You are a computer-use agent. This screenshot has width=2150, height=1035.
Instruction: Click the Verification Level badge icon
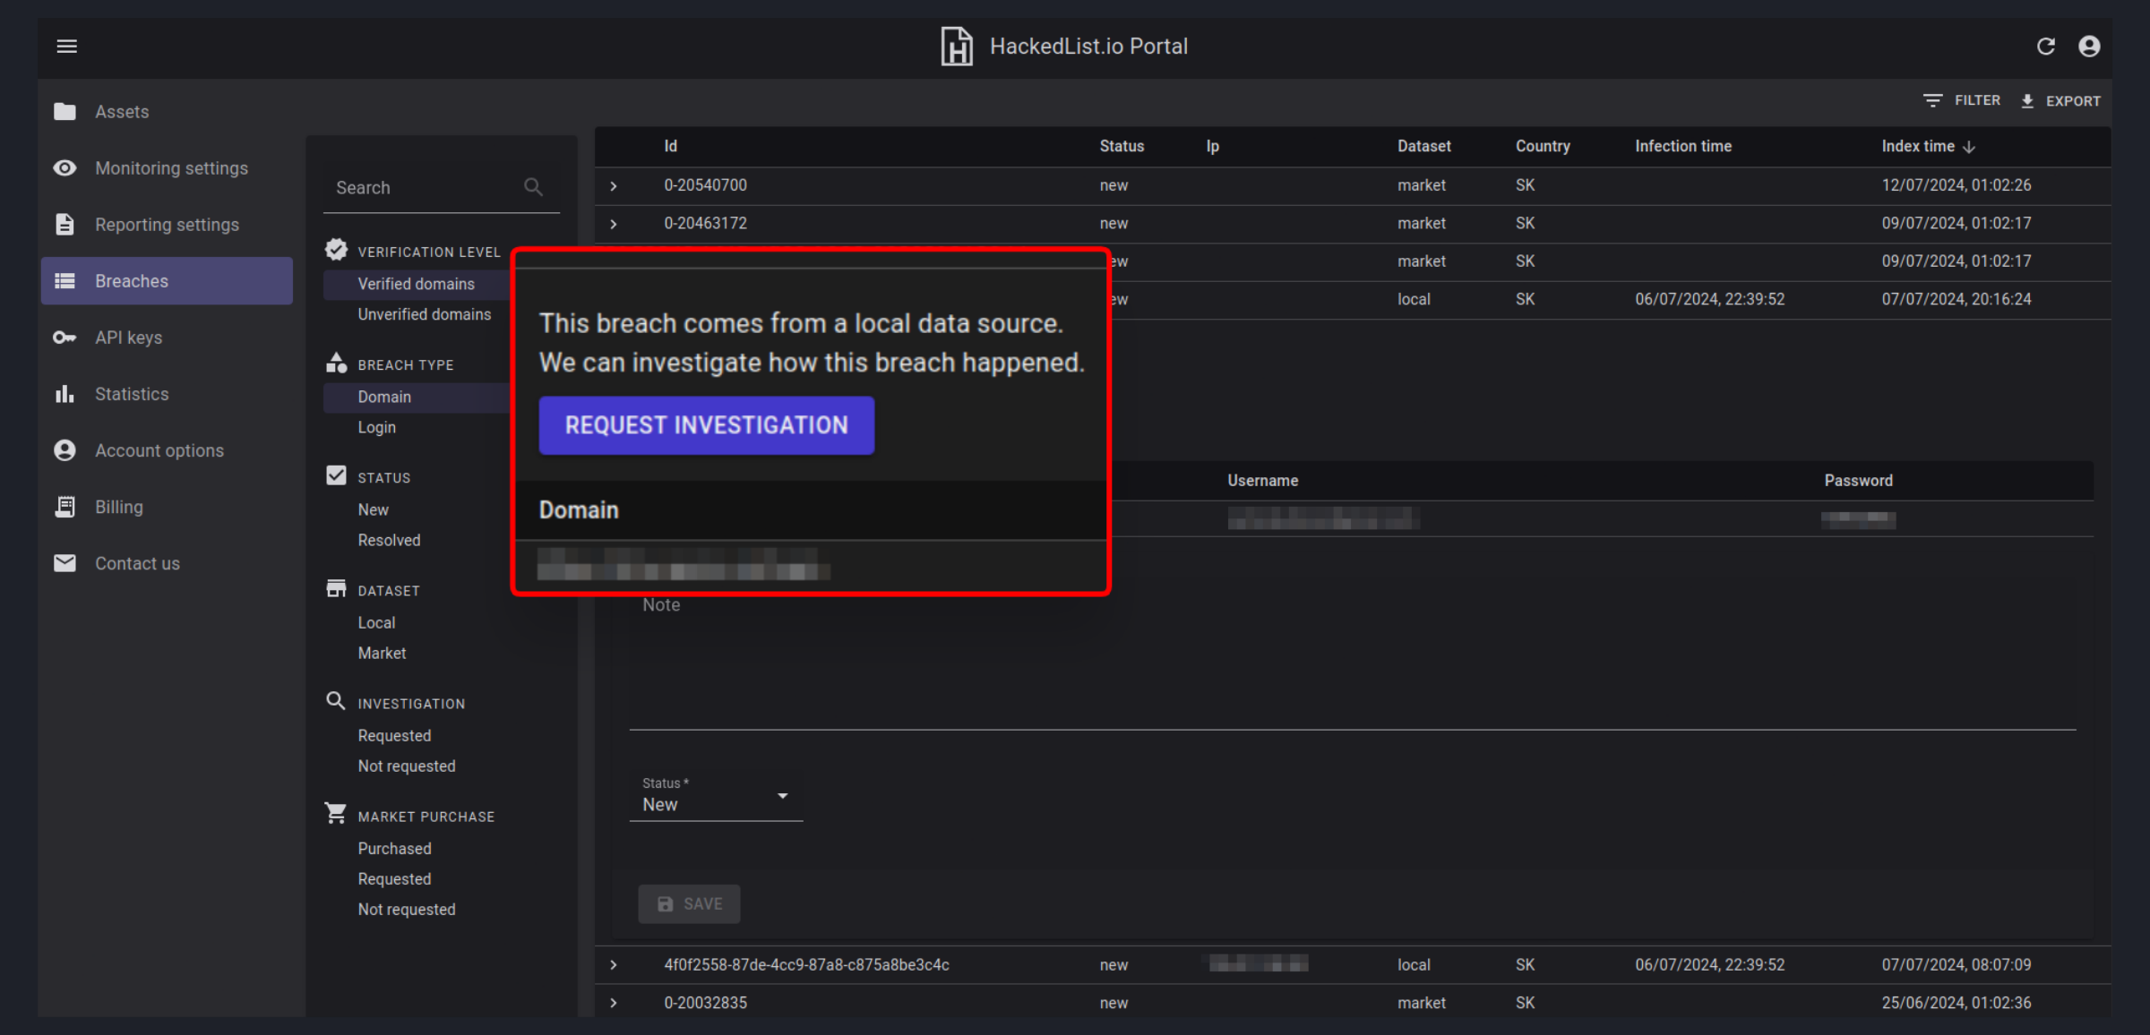tap(336, 250)
